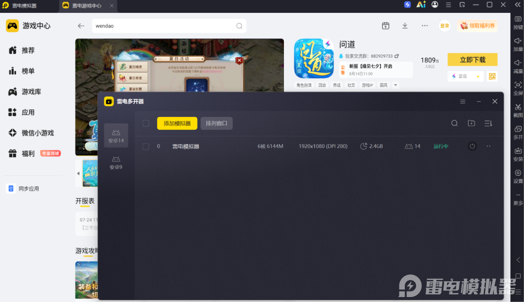Click the 角色扮演 tag

pos(303,85)
